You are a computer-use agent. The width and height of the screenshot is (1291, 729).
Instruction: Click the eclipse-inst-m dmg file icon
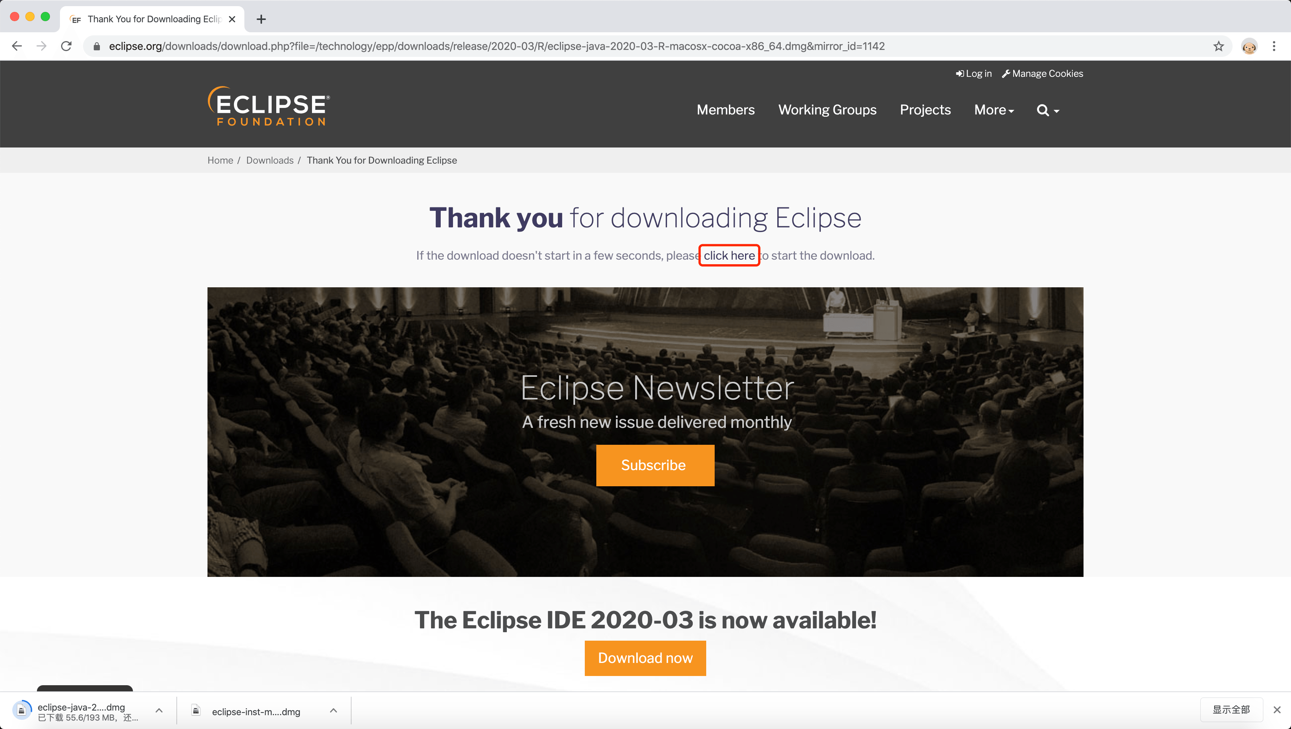(x=196, y=710)
